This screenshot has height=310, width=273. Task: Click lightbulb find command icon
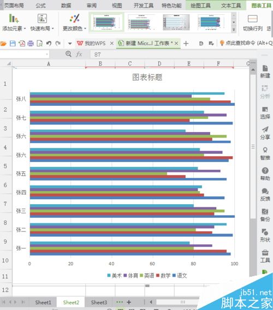point(222,43)
